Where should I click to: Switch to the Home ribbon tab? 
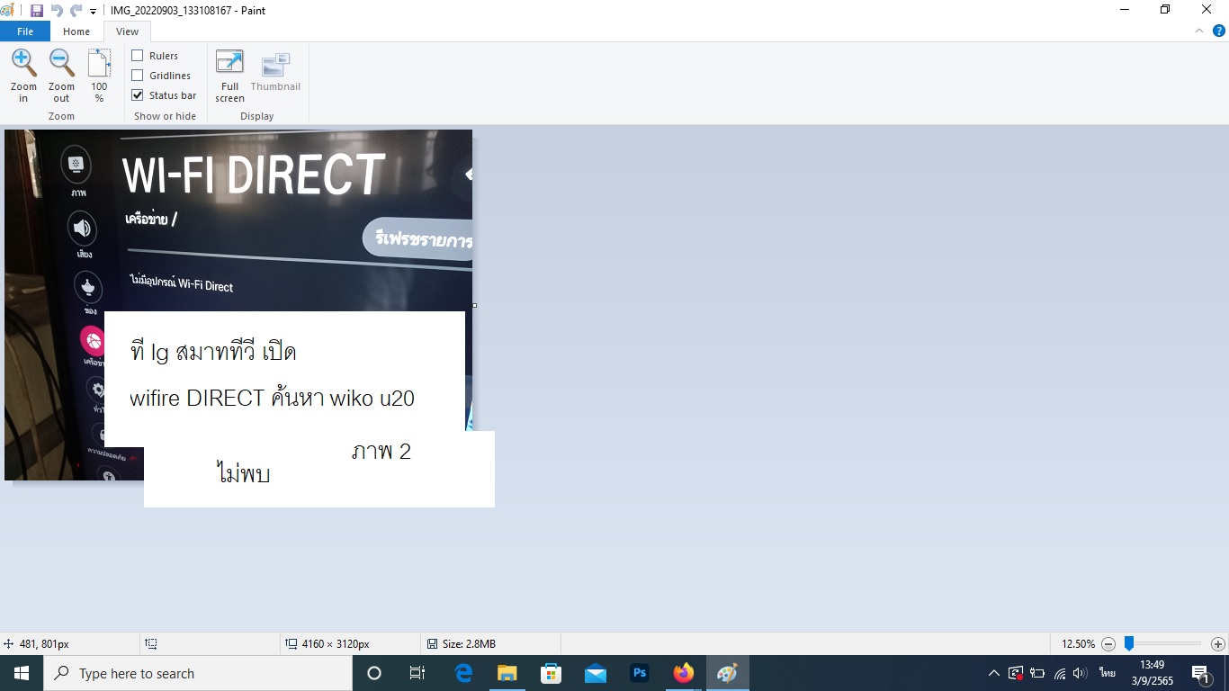[x=76, y=31]
